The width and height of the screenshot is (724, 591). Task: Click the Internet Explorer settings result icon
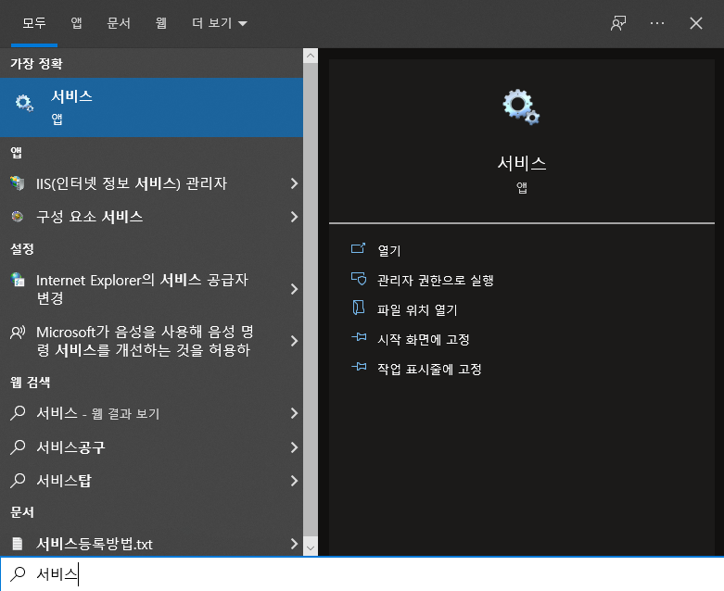(x=18, y=280)
